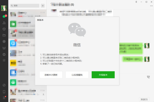The height and width of the screenshot is (102, 154).
Task: Pin the window on top with the pin icon
Action: [x=136, y=2]
